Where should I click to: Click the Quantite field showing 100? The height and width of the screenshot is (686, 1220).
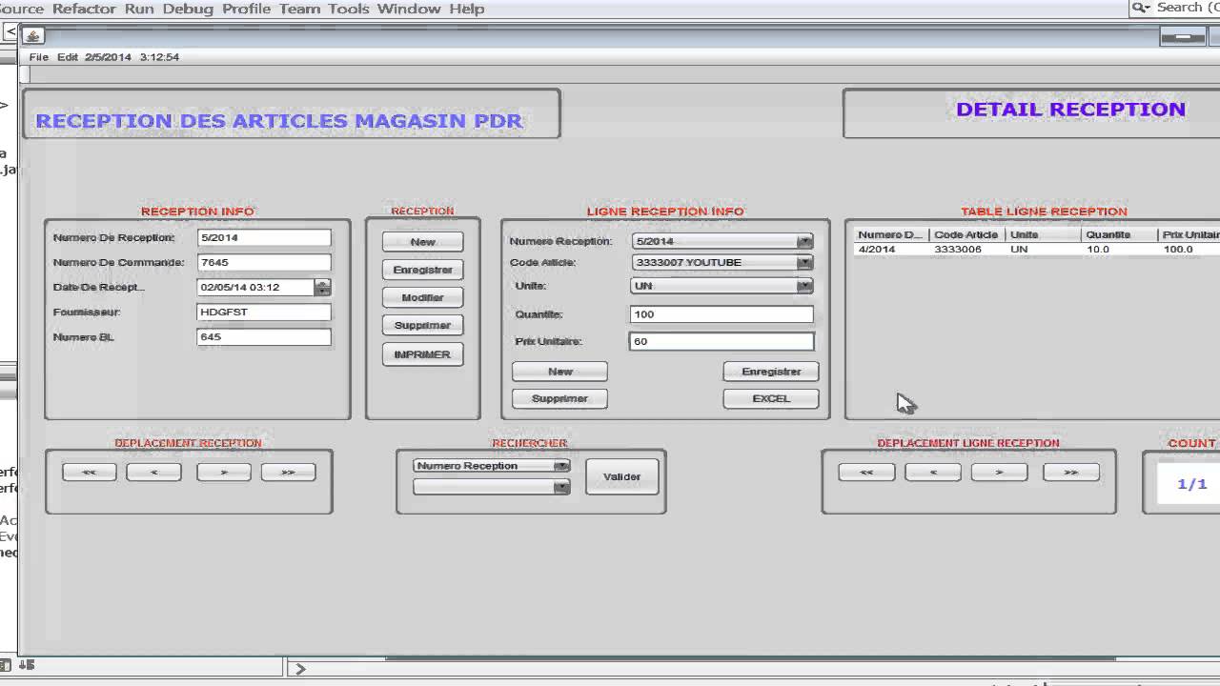point(722,313)
